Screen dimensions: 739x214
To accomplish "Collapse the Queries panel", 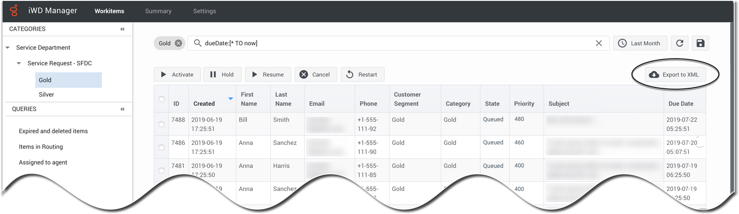I will (122, 109).
